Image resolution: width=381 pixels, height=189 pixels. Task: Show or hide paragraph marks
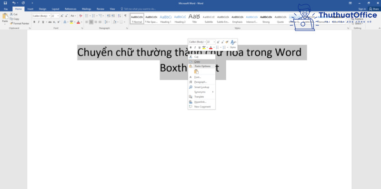(x=125, y=16)
